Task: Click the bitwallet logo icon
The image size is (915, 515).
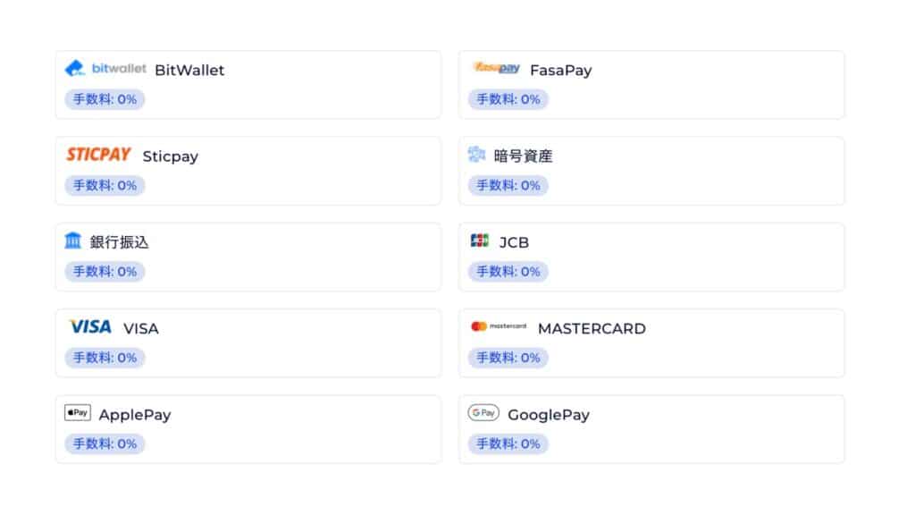Action: pyautogui.click(x=105, y=69)
